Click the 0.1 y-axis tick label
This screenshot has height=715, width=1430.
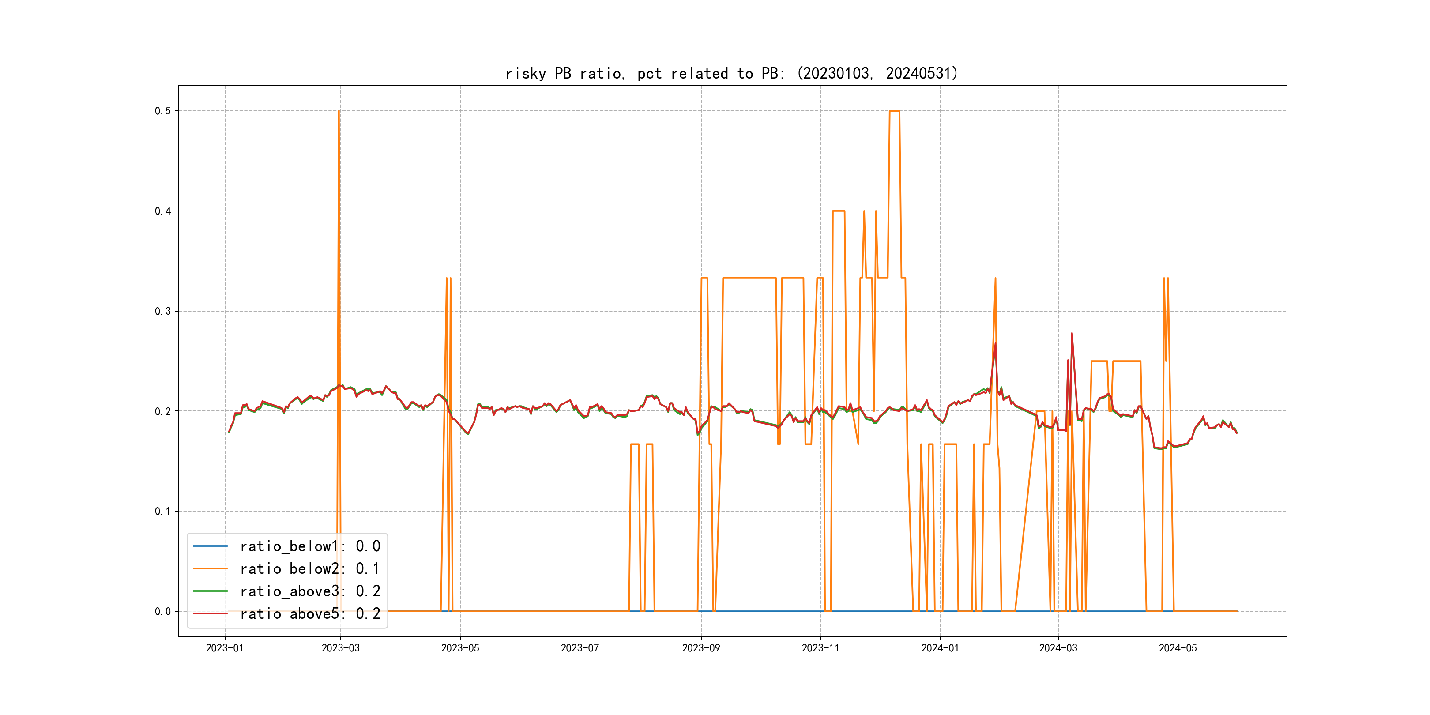[163, 511]
